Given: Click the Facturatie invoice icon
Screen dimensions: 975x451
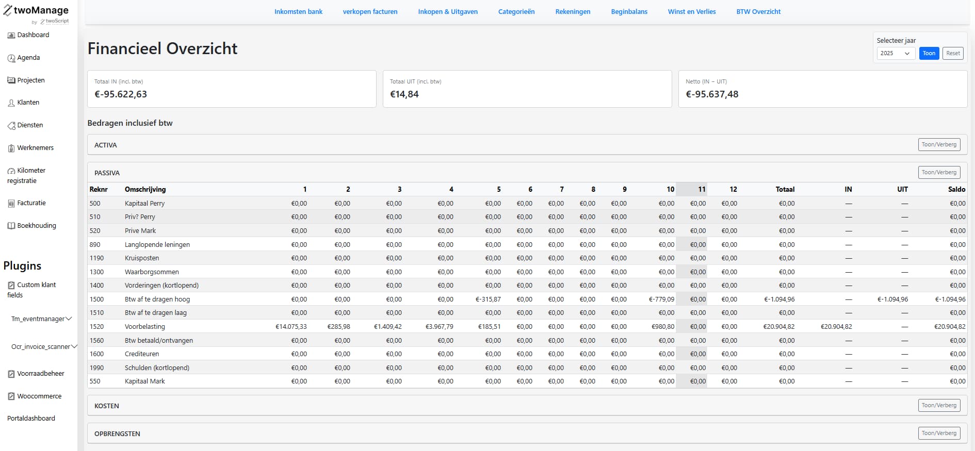Looking at the screenshot, I should (11, 204).
